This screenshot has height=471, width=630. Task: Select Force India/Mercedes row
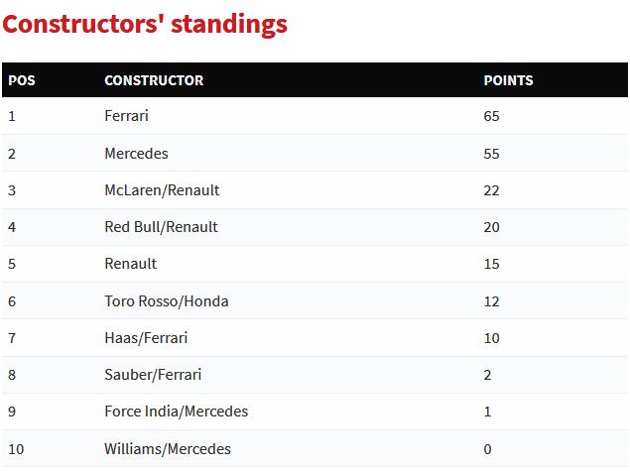click(315, 412)
